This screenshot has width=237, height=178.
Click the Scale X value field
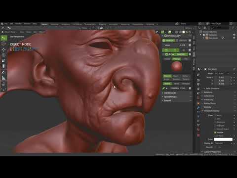pos(222,78)
